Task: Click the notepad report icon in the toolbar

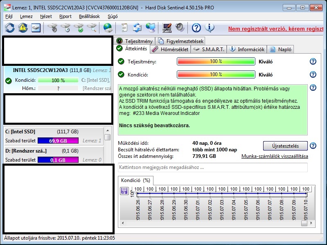Action: click(124, 28)
